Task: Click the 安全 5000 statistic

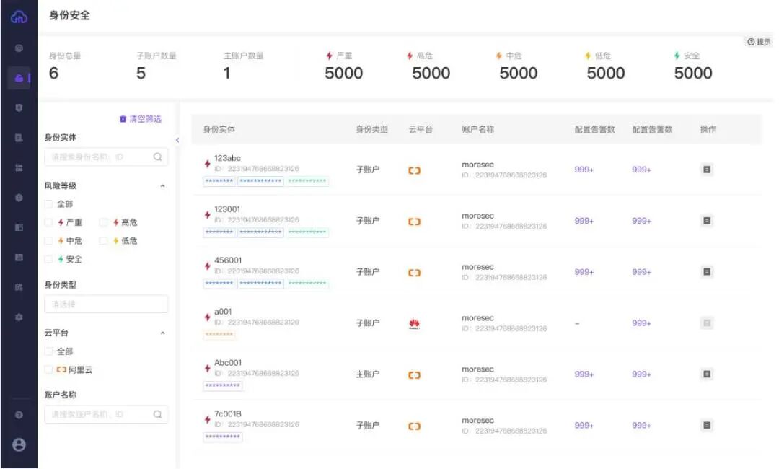Action: [693, 67]
